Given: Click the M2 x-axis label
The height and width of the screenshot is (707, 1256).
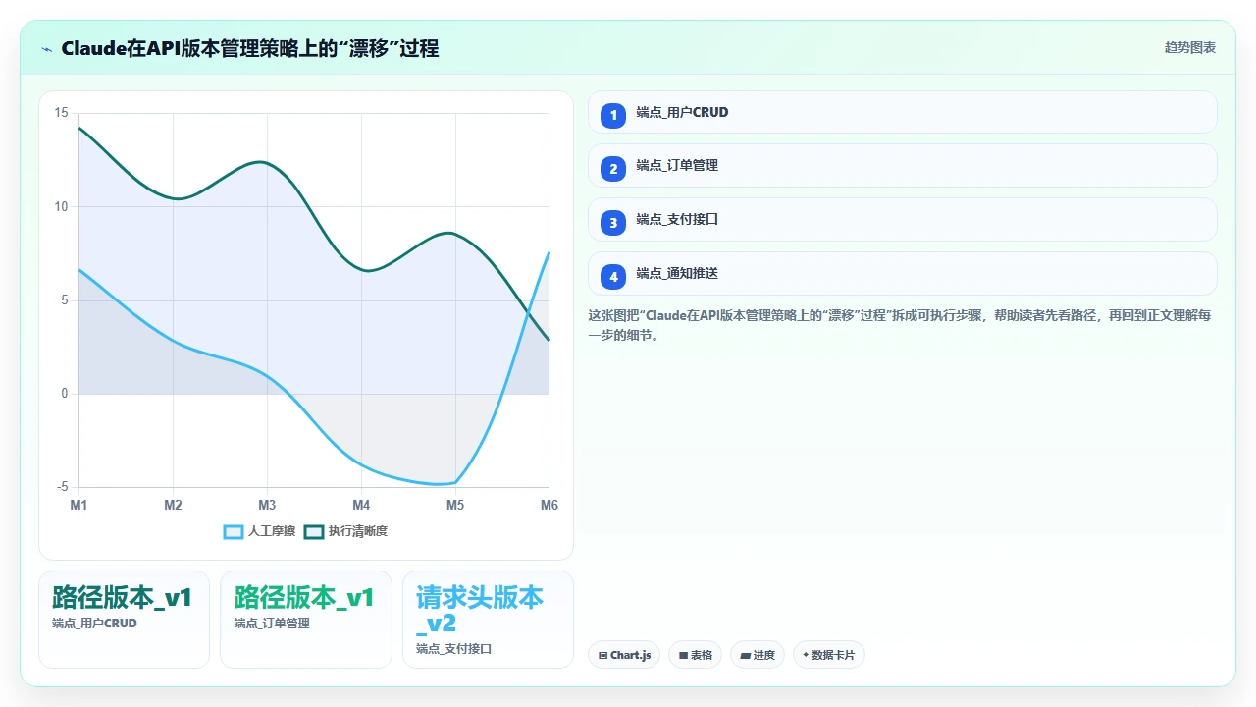Looking at the screenshot, I should [x=173, y=505].
